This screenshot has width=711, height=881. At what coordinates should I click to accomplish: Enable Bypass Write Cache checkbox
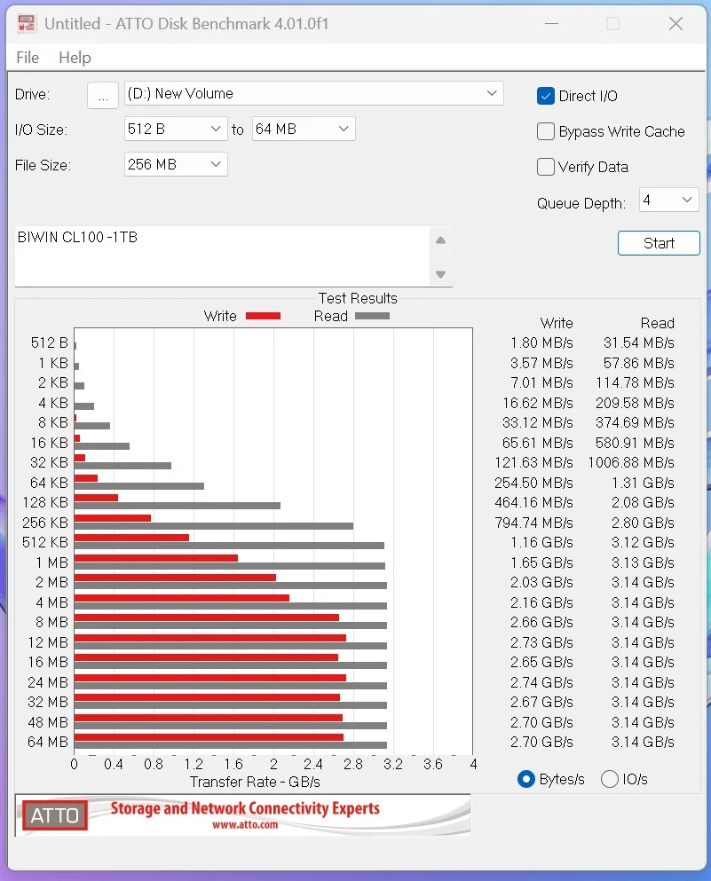pos(546,131)
